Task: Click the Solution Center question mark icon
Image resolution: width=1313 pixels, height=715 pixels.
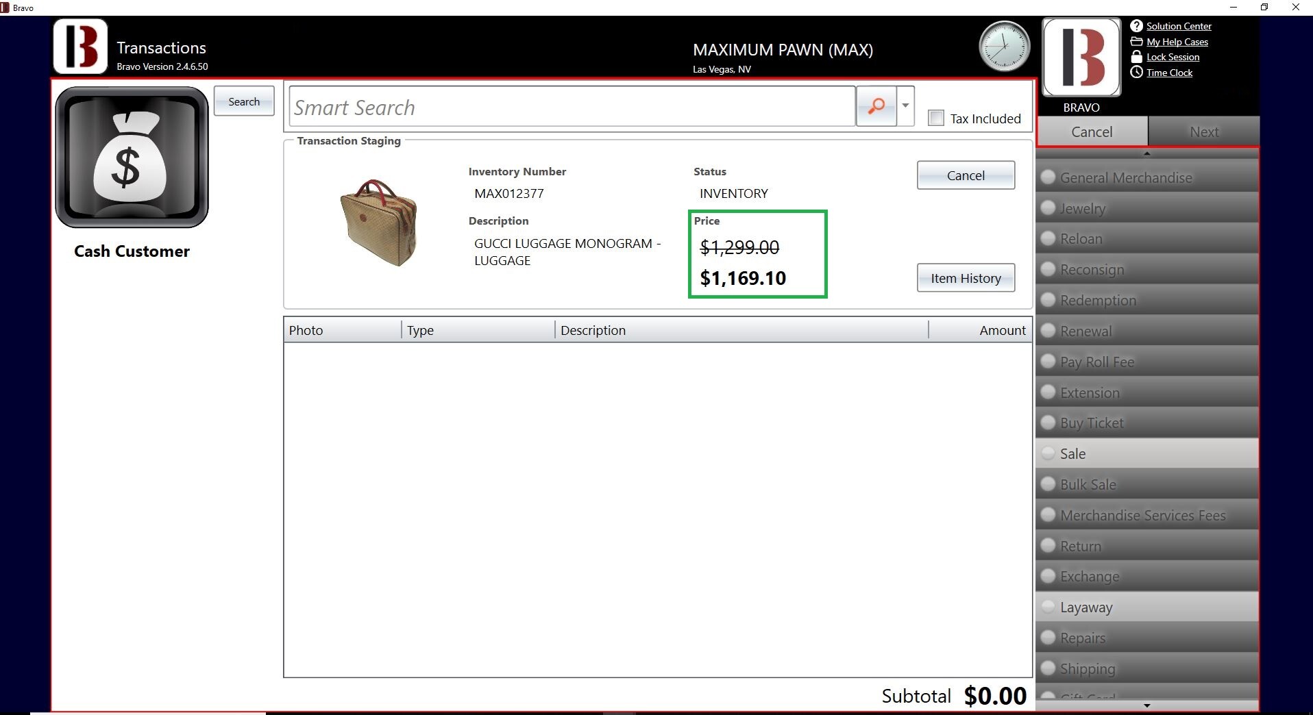Action: click(x=1136, y=26)
